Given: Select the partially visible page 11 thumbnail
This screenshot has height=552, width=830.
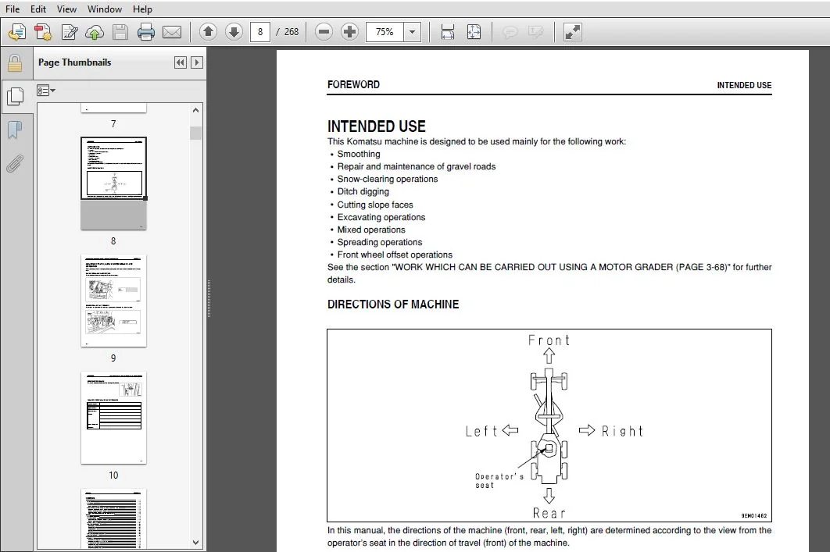Looking at the screenshot, I should click(113, 519).
